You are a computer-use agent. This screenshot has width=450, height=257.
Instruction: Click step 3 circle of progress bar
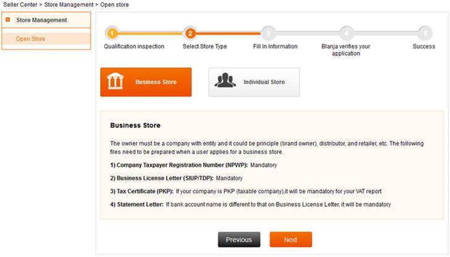(268, 33)
